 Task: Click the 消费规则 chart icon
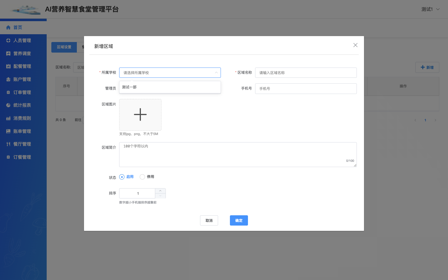tap(8, 118)
